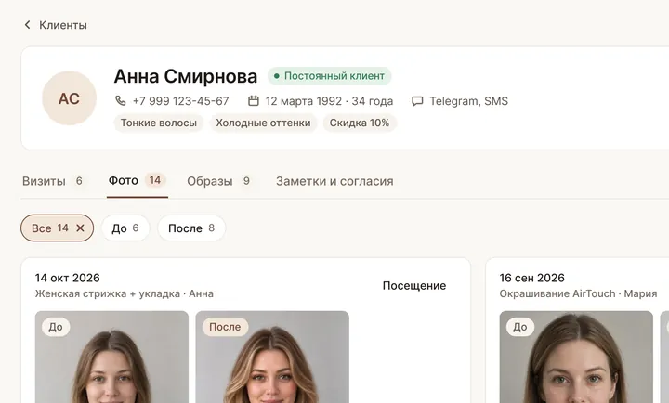Click the Постоянный клиент status badge
The height and width of the screenshot is (403, 669).
click(329, 76)
